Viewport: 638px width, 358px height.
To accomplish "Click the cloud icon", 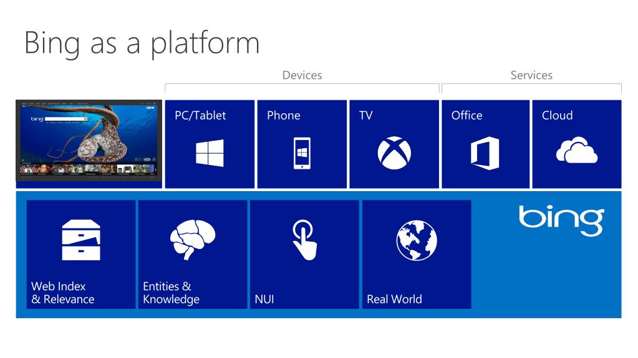I will click(x=576, y=150).
